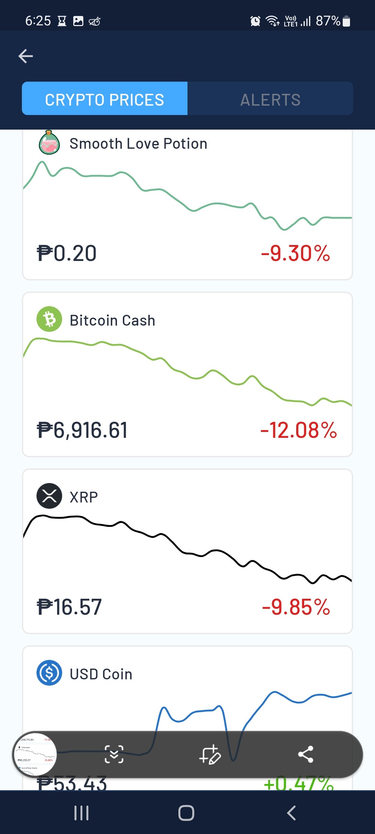Tap the XRP -9.85% change value

pos(296,607)
